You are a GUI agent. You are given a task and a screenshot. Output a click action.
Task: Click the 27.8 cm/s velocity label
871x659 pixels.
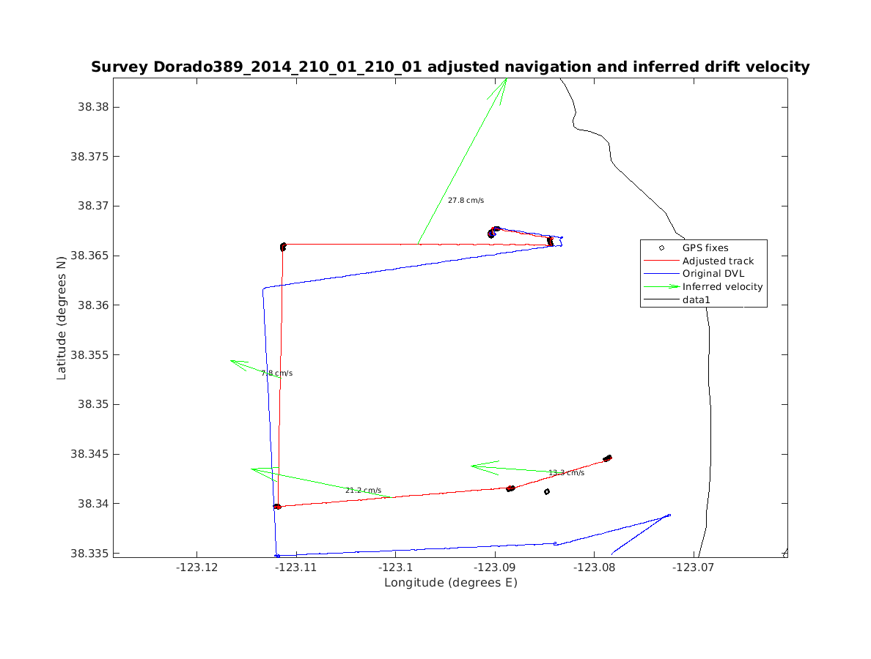click(466, 200)
